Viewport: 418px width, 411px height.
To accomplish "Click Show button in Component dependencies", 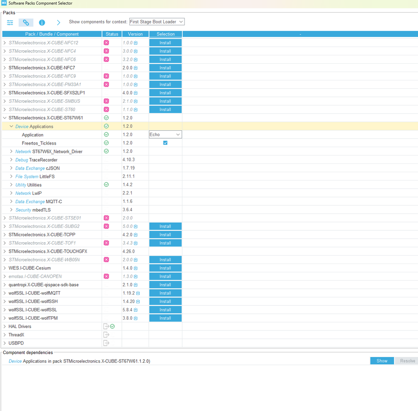I will pos(382,361).
